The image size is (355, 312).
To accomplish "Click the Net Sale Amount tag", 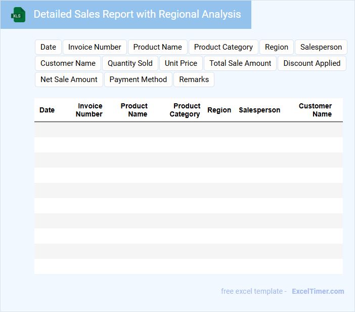I will [69, 80].
